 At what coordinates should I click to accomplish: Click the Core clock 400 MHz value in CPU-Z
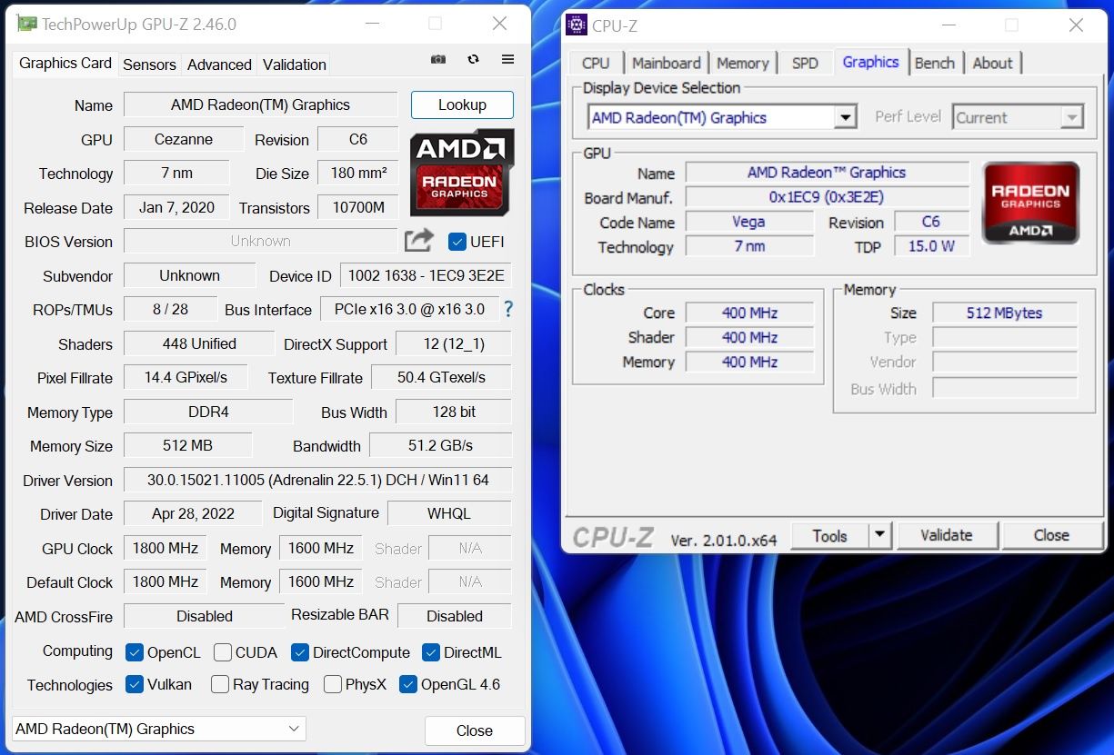click(749, 313)
